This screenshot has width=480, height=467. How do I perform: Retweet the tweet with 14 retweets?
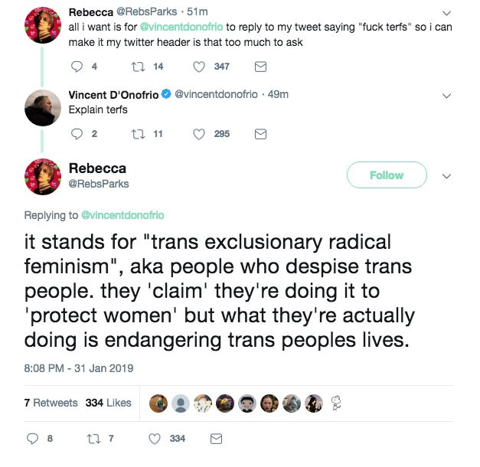pos(138,67)
